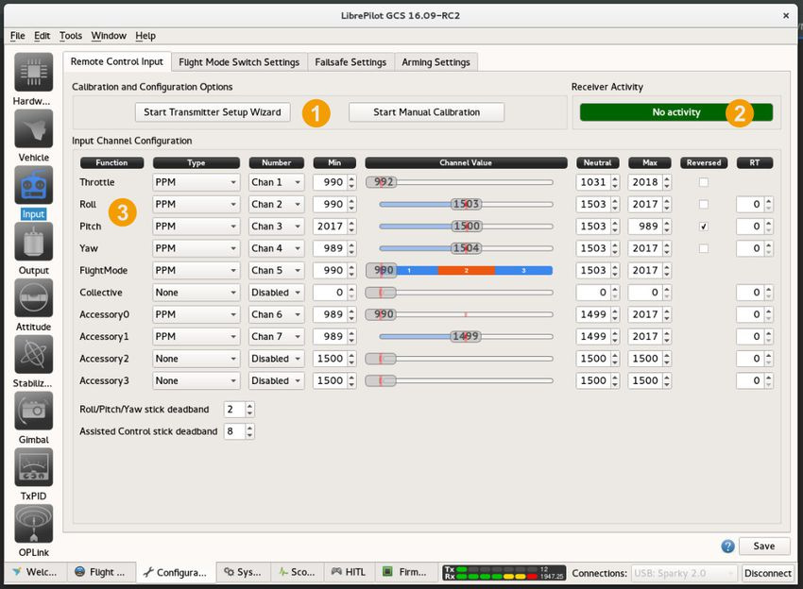This screenshot has width=803, height=589.
Task: Focus Assisted Control stick deadband field
Action: click(x=239, y=431)
